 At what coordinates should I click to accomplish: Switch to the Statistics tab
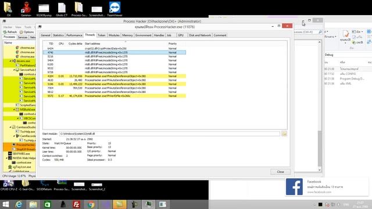pyautogui.click(x=58, y=35)
